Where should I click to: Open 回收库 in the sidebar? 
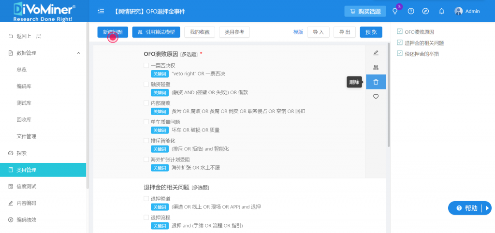[24, 120]
